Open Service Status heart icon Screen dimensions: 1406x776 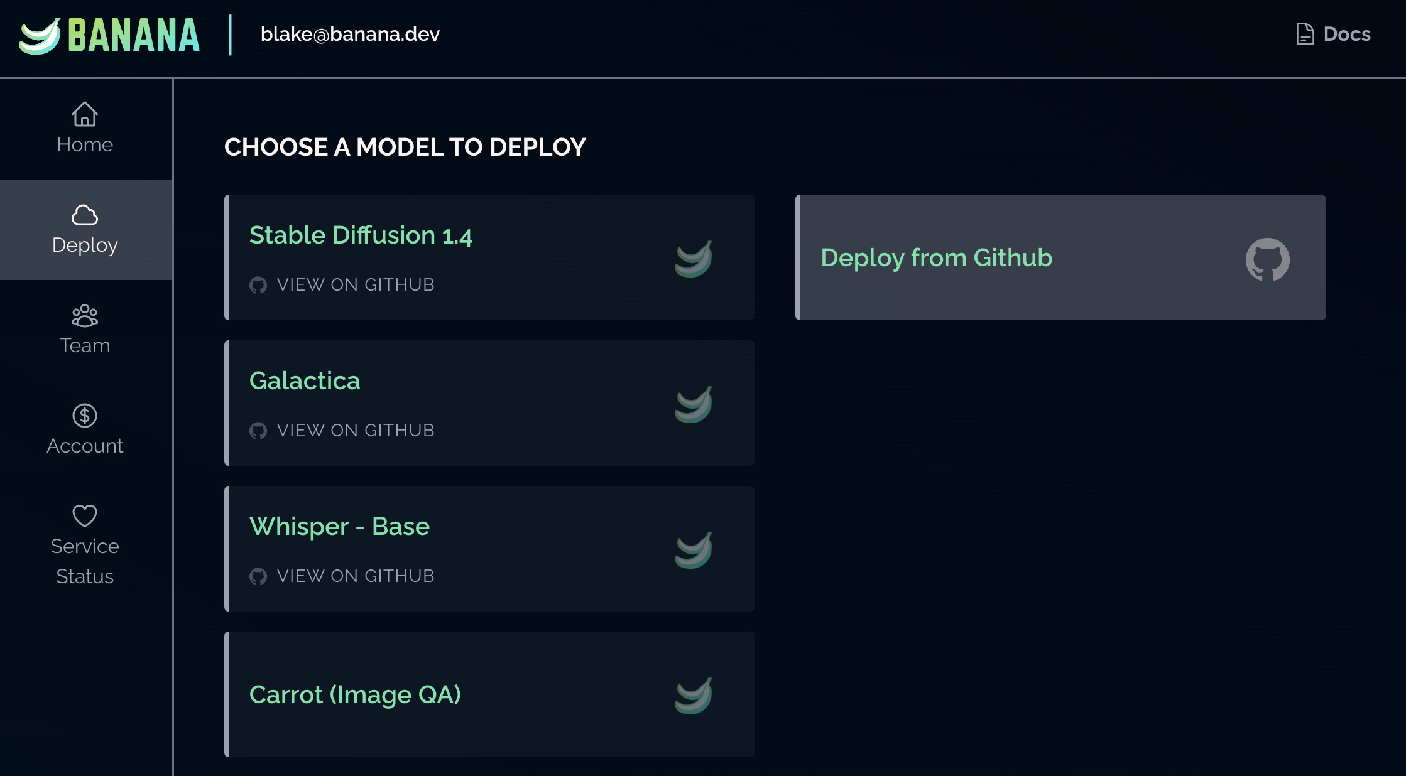(x=85, y=516)
